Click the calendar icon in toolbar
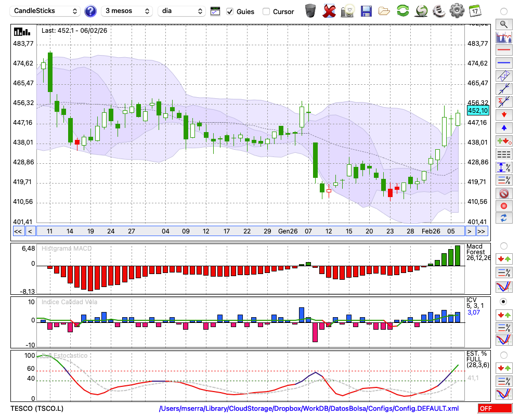Screen dimensions: 520x416 [x=475, y=10]
